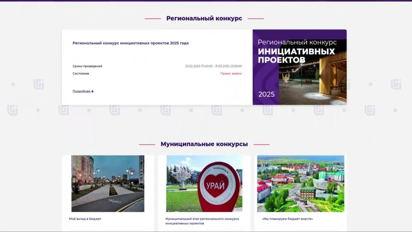Open the 'Подробнее' link with arrow
Image resolution: width=412 pixels, height=232 pixels.
pos(83,91)
